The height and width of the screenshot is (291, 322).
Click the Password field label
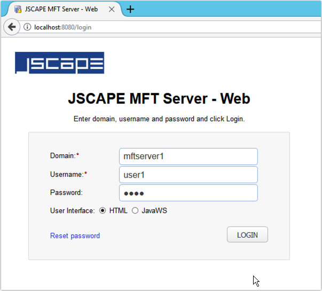point(66,192)
